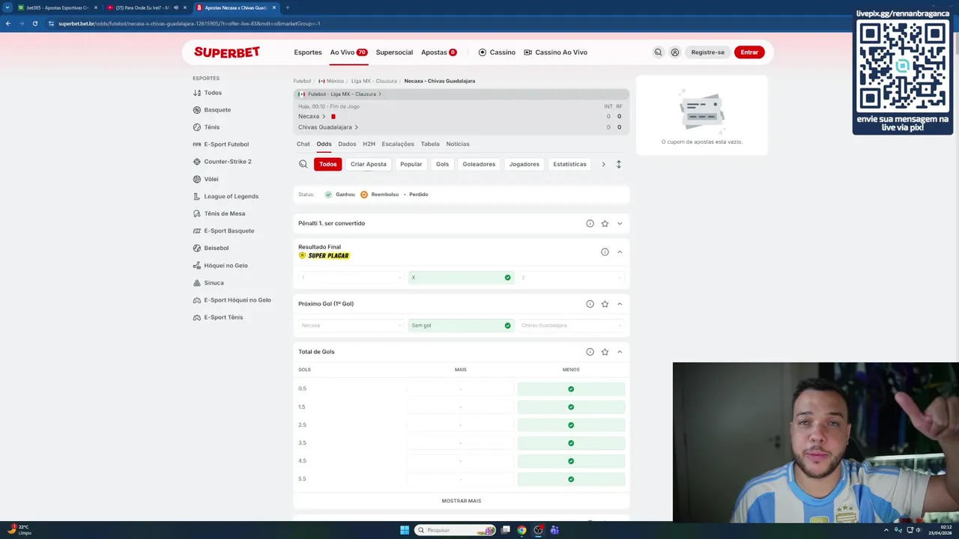Reload the page with browser refresh button
This screenshot has height=539, width=959.
pyautogui.click(x=34, y=23)
